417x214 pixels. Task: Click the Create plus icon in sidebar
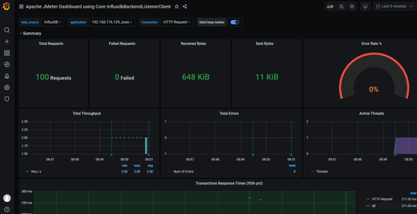pyautogui.click(x=7, y=42)
